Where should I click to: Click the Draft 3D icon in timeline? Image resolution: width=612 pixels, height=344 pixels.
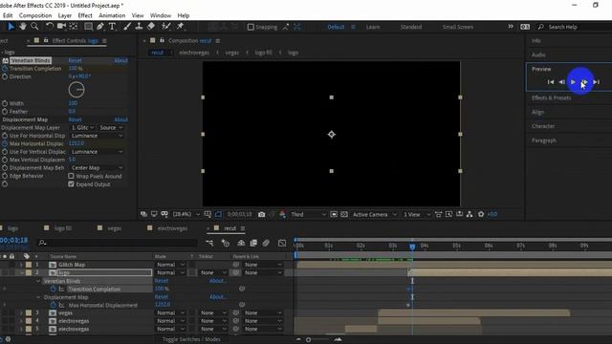226,243
